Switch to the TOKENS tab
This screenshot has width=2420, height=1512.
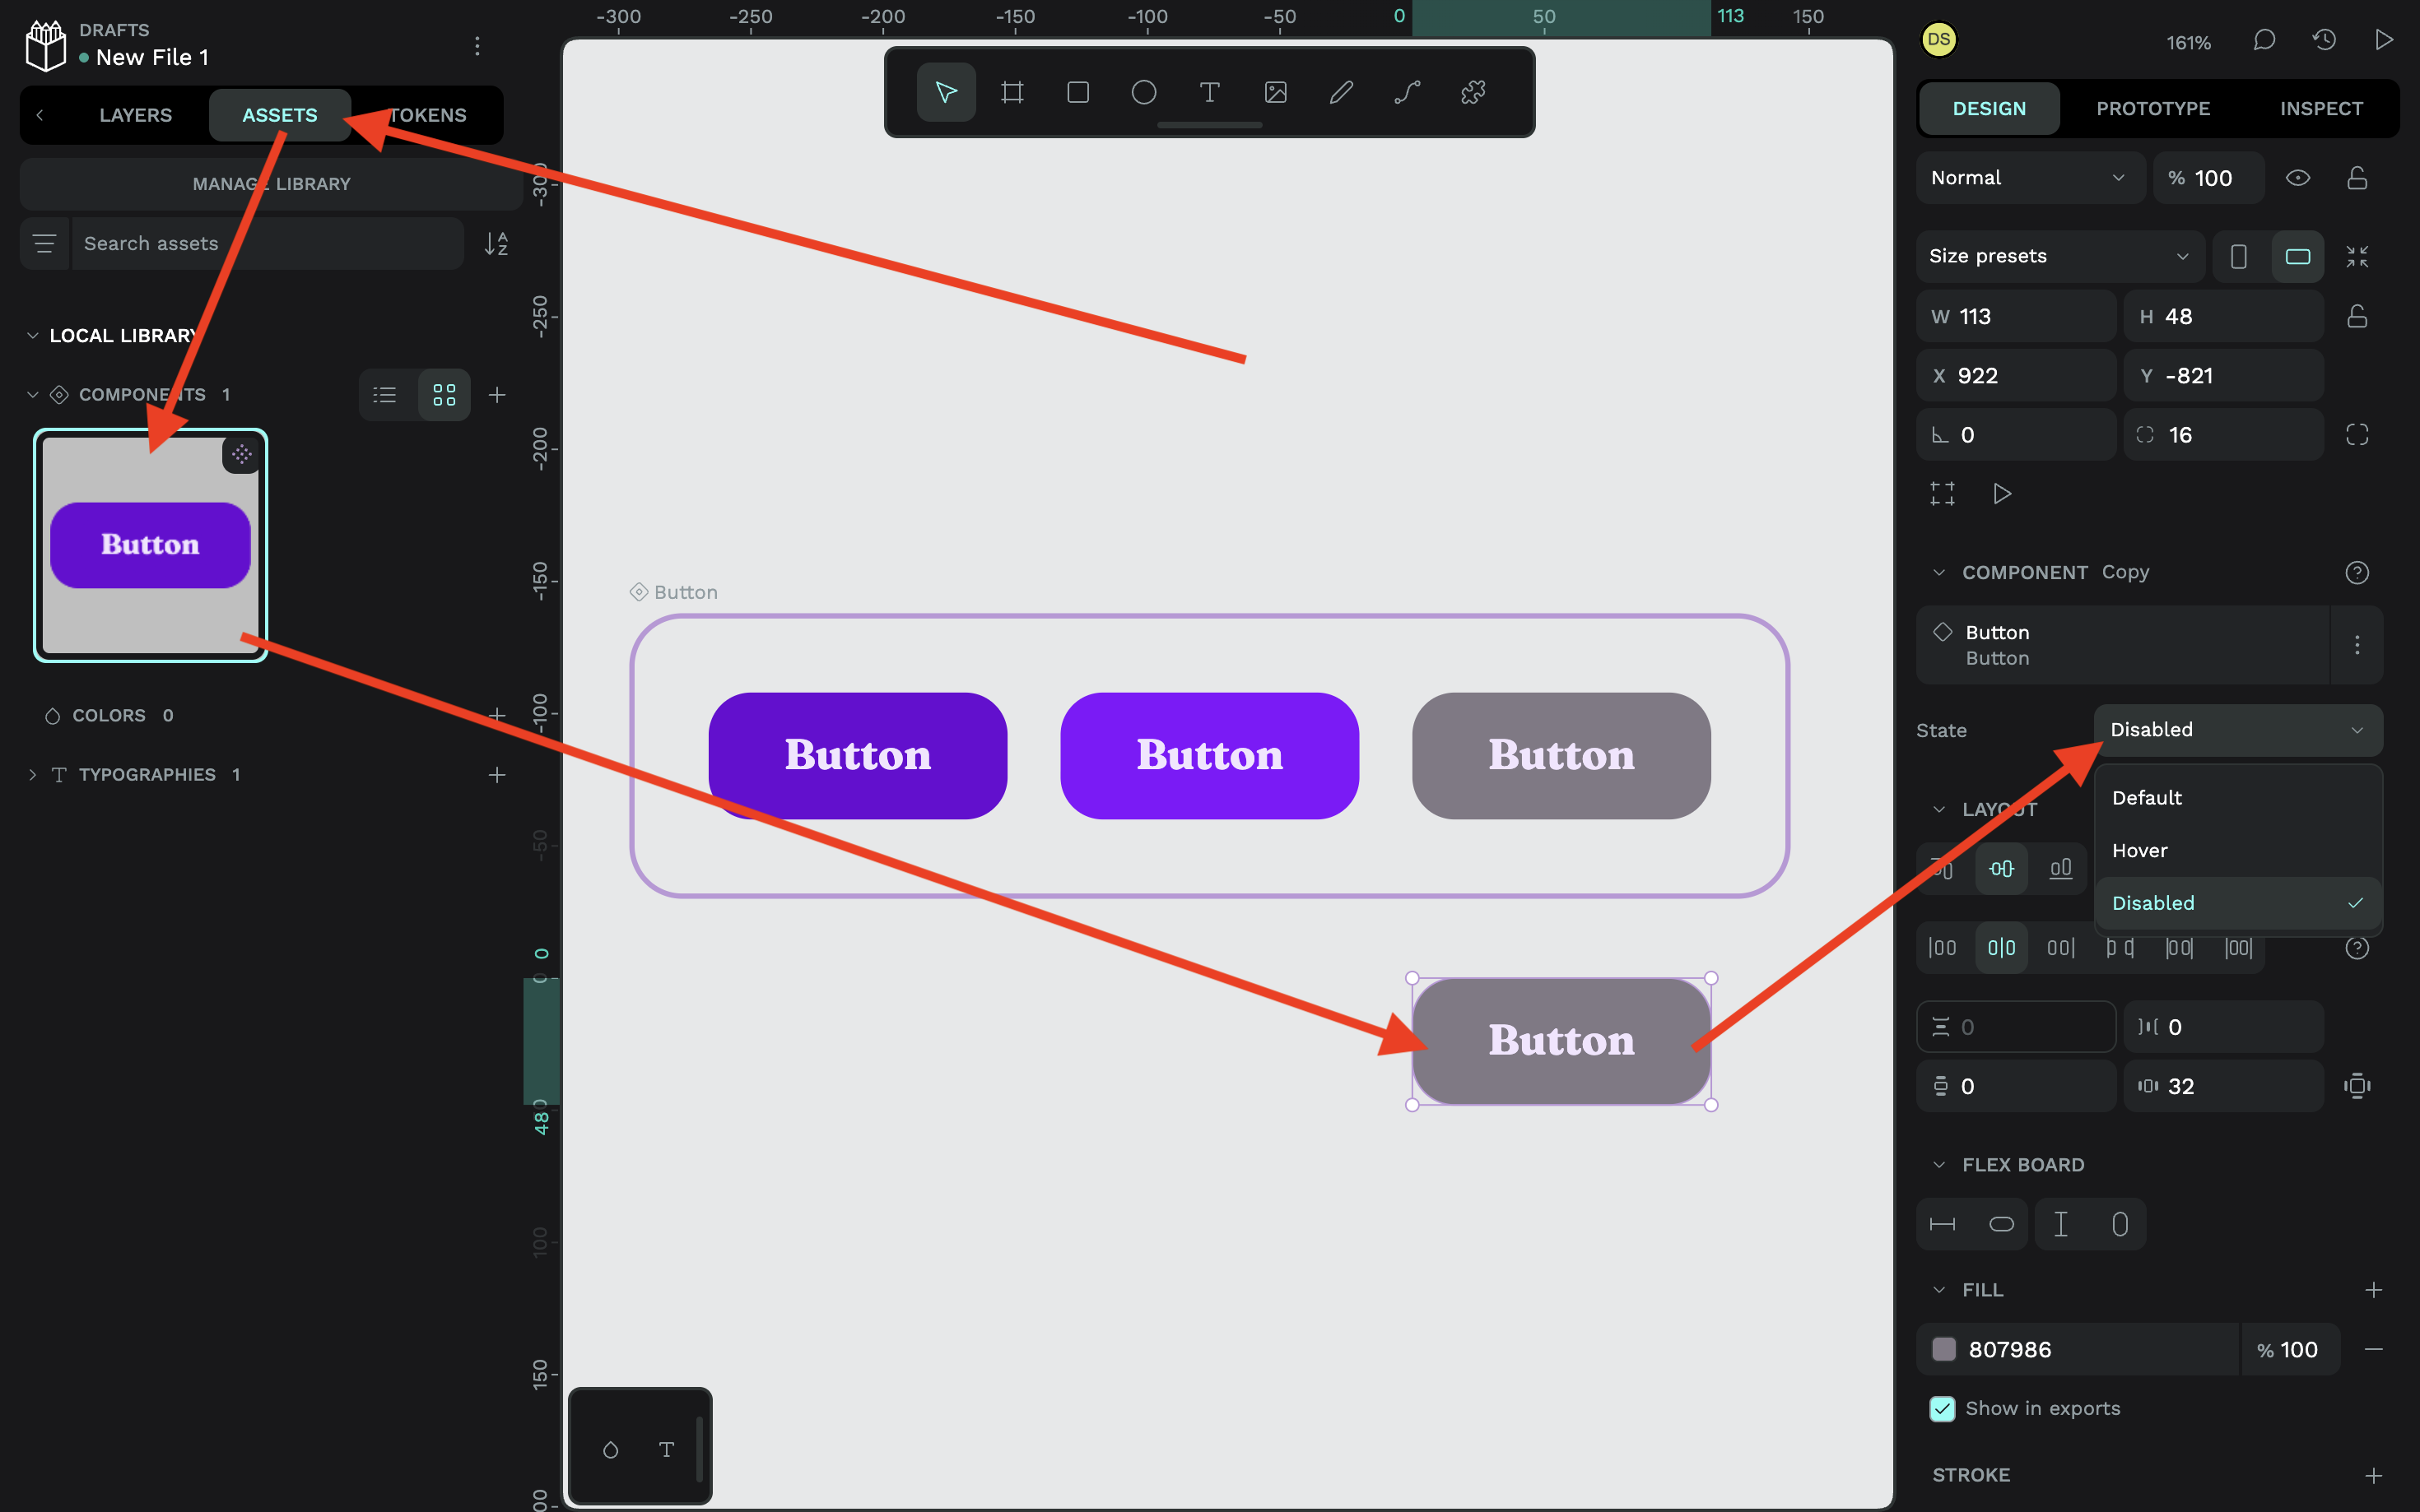pos(427,115)
